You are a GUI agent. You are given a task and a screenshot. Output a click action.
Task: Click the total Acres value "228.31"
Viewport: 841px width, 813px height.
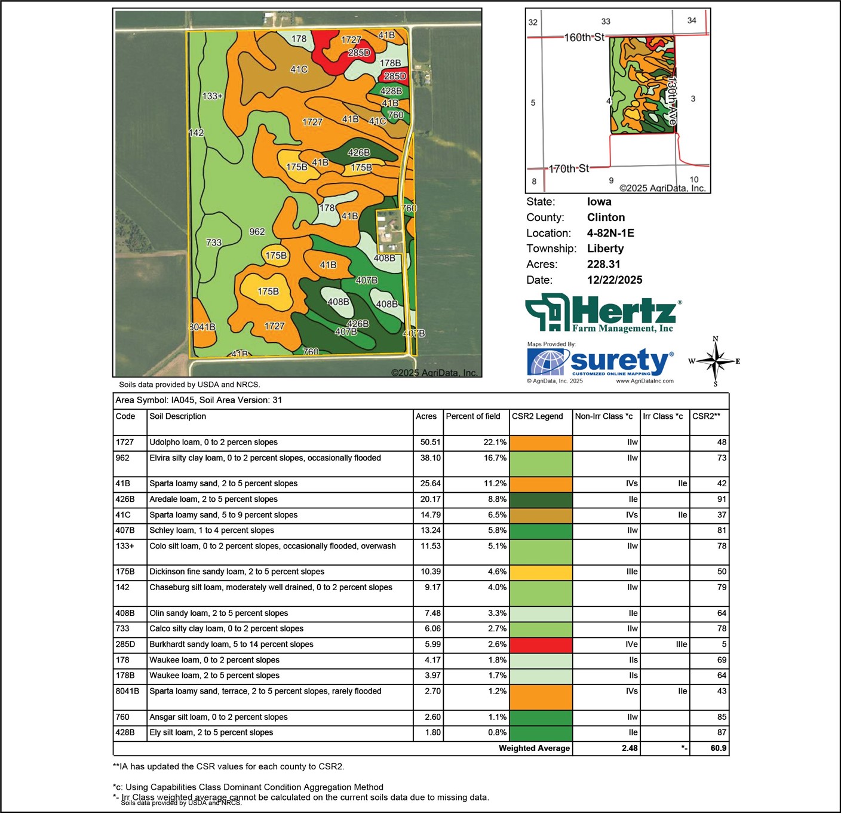tap(604, 264)
